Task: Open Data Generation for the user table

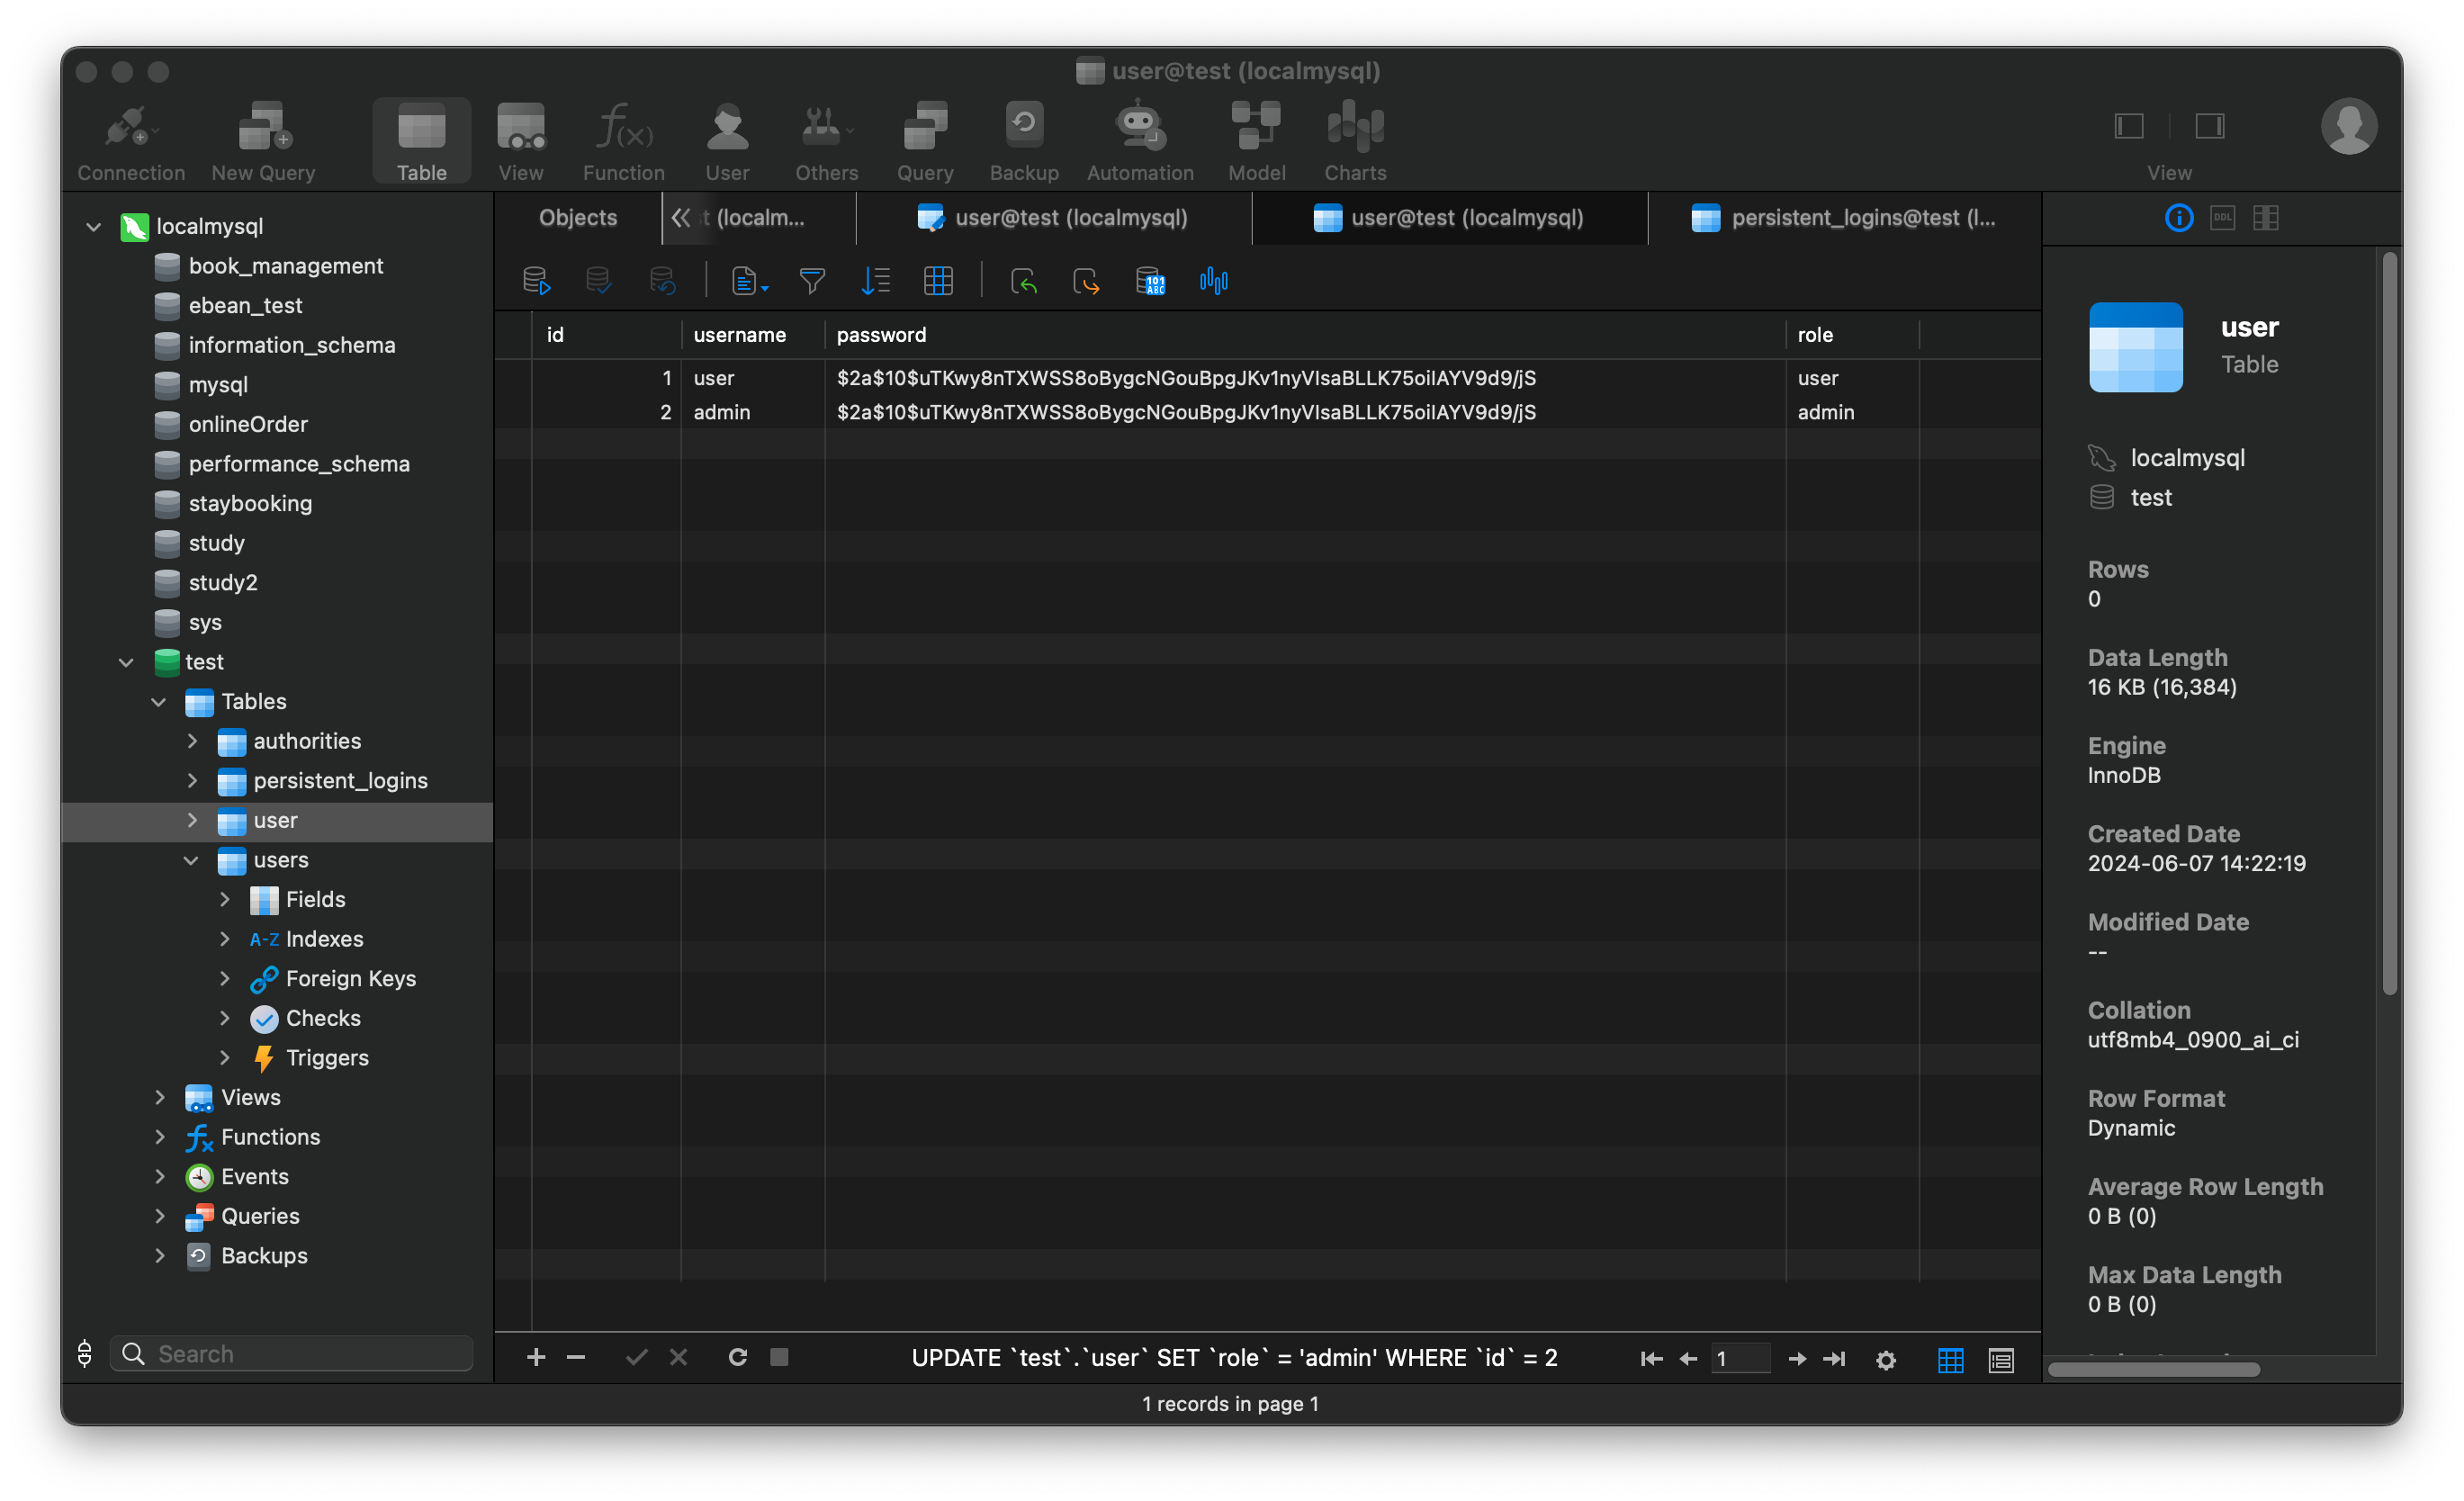Action: tap(1151, 281)
